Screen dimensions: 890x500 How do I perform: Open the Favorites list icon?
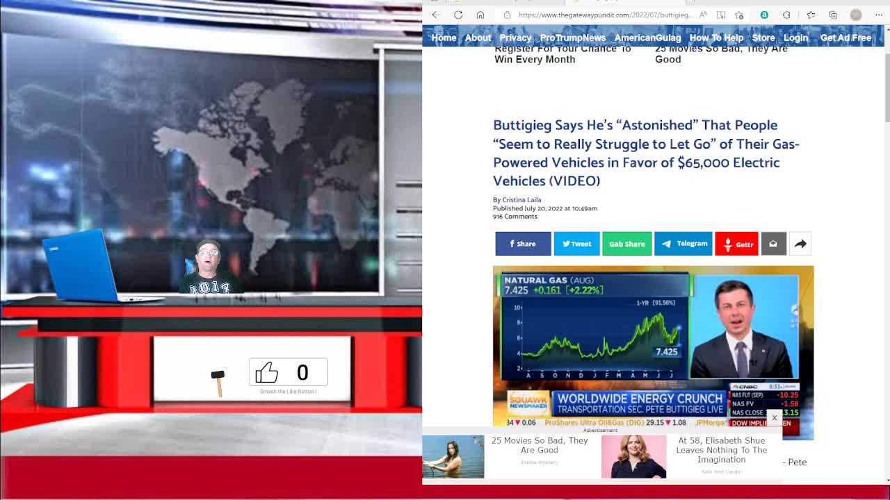click(811, 15)
